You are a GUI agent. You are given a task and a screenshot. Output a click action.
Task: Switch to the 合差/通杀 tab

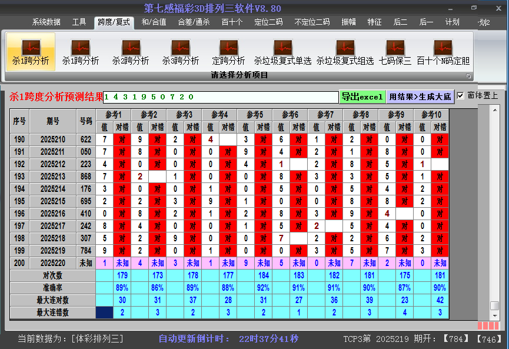pyautogui.click(x=194, y=22)
